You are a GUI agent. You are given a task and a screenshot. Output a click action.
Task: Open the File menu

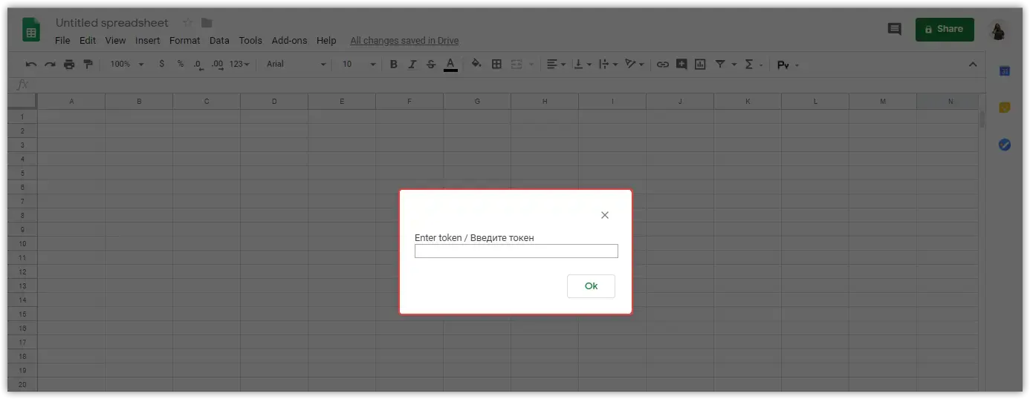point(62,41)
